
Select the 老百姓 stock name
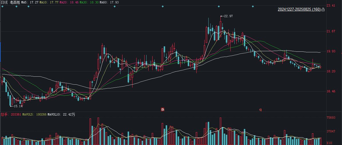15,2
